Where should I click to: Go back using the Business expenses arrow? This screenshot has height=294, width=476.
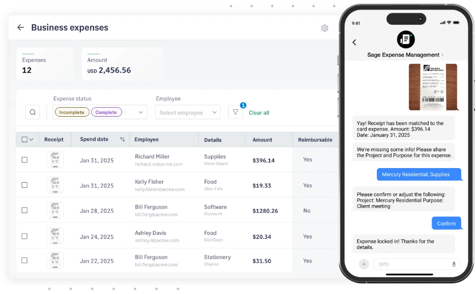pos(20,27)
